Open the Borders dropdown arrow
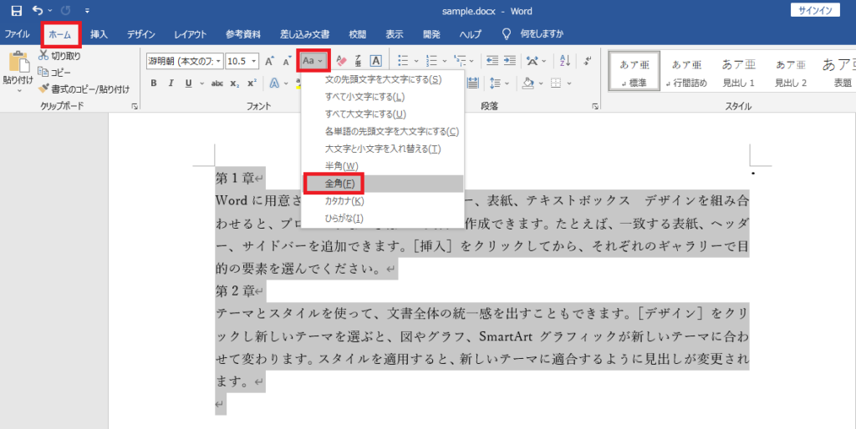This screenshot has height=429, width=856. [x=568, y=83]
